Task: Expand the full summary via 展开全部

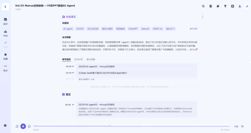Action: [x=193, y=50]
